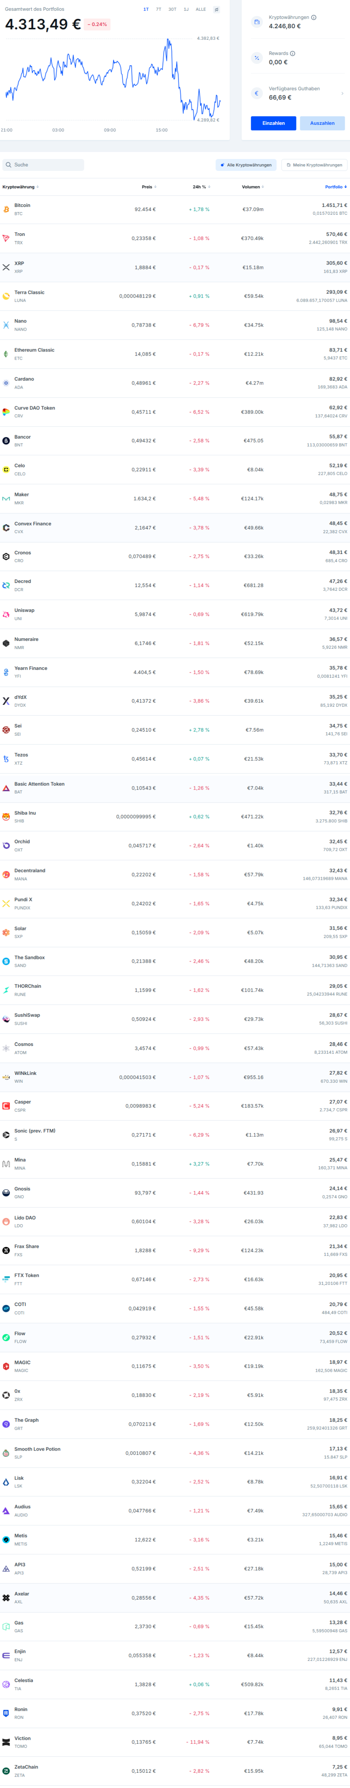This screenshot has width=350, height=1788.
Task: Click the Einzahlen button
Action: tap(273, 123)
